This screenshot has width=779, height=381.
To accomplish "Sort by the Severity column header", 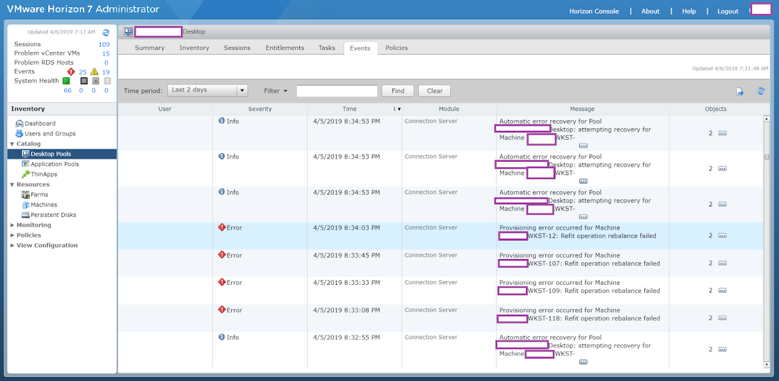I will pyautogui.click(x=260, y=109).
